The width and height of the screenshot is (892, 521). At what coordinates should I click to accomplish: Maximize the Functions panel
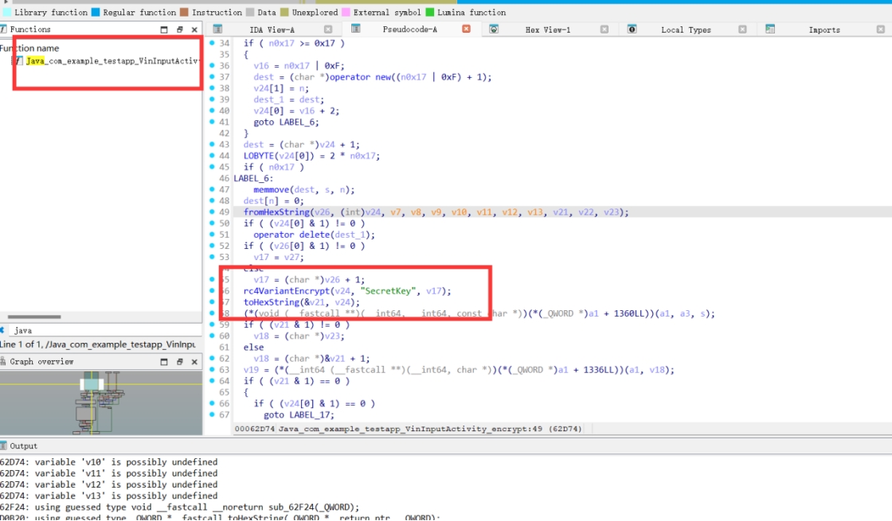[x=165, y=29]
